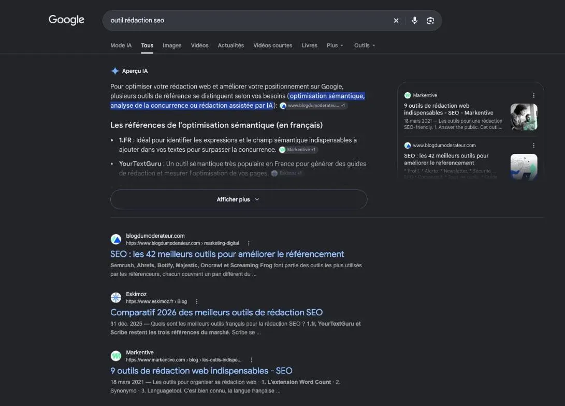Click heading Les références de l'optimisation sémantique
This screenshot has width=565, height=406.
click(216, 125)
